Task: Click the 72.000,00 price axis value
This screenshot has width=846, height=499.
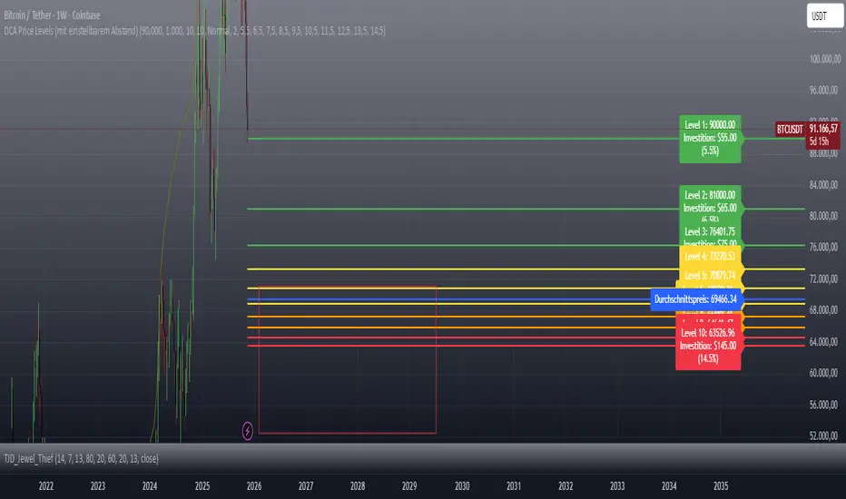Action: coord(823,279)
